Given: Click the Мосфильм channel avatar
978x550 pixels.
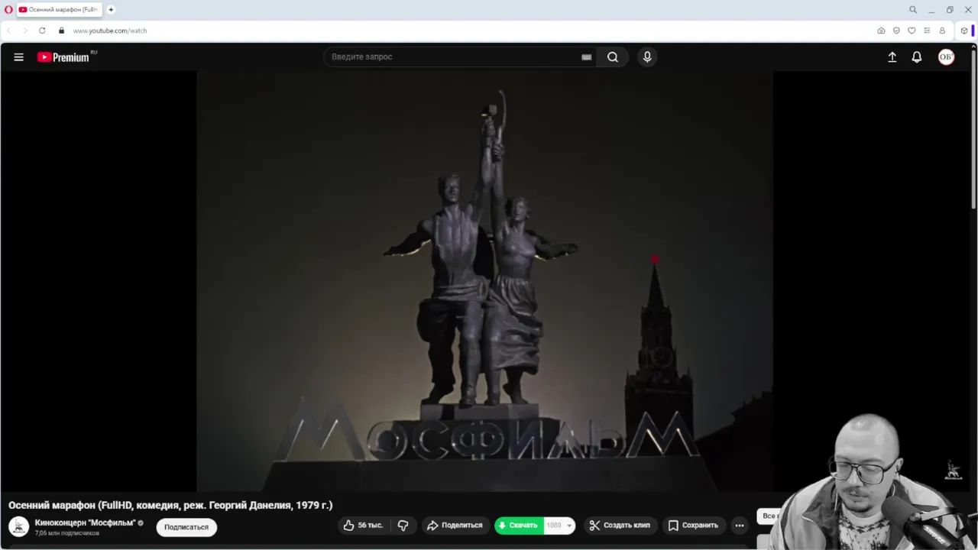Looking at the screenshot, I should pyautogui.click(x=18, y=526).
